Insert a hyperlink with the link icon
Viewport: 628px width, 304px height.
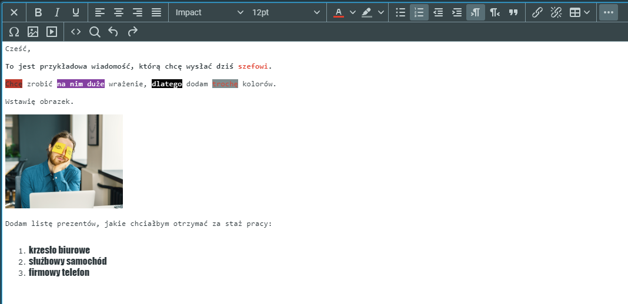click(537, 12)
